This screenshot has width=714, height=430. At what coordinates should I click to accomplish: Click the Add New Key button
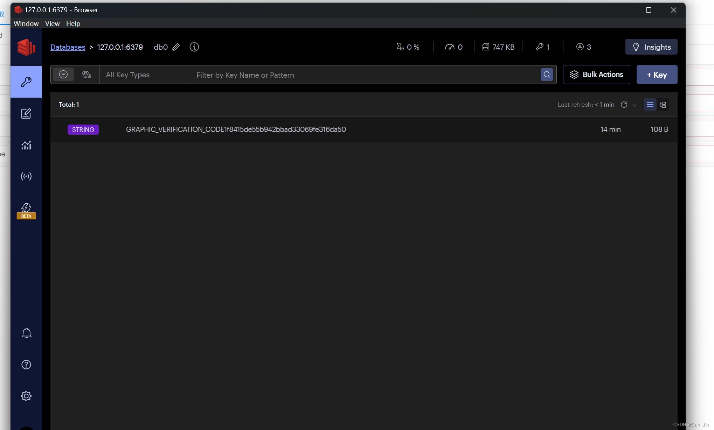[657, 75]
